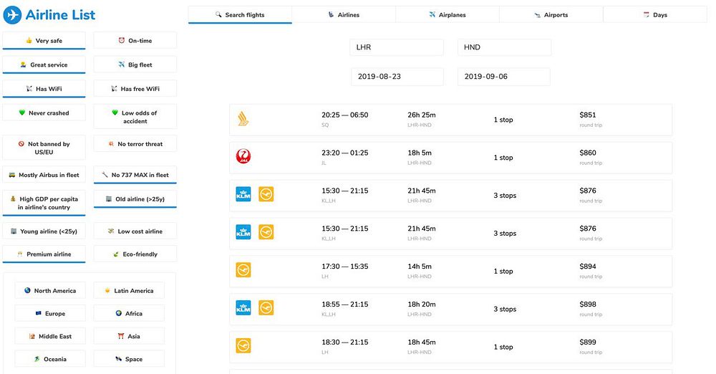716x374 pixels.
Task: Disable the Old airline (>25y) filter
Action: 135,199
